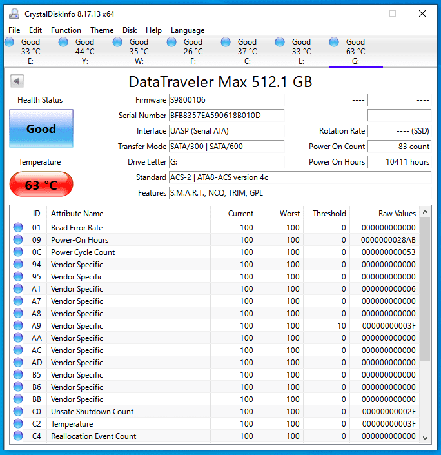
Task: Click status icon of Temperature C2 row
Action: click(18, 423)
